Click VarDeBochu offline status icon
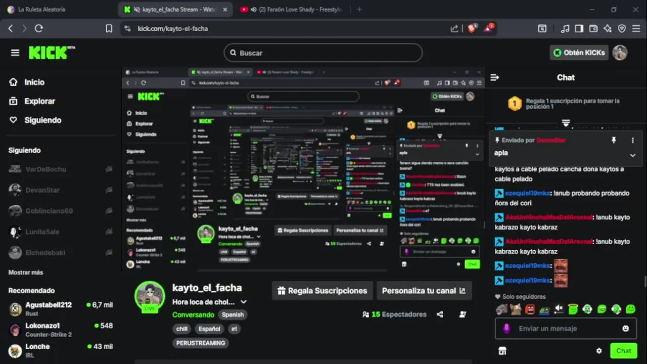This screenshot has width=647, height=364. pos(109,169)
